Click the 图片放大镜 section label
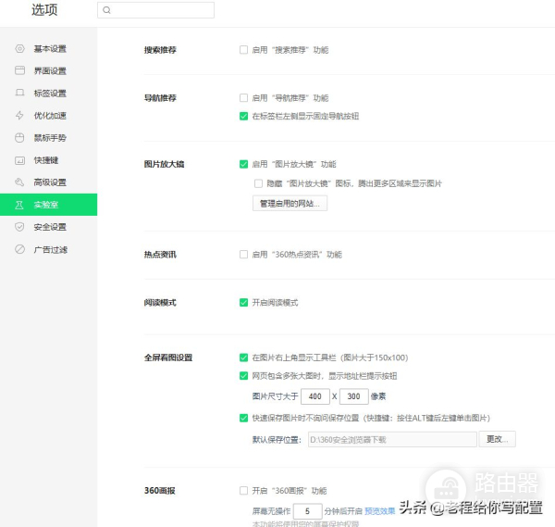This screenshot has width=555, height=527. (x=164, y=164)
